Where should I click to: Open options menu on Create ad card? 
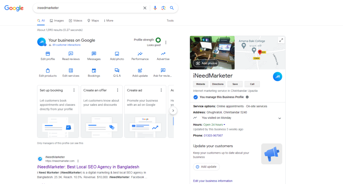[161, 90]
